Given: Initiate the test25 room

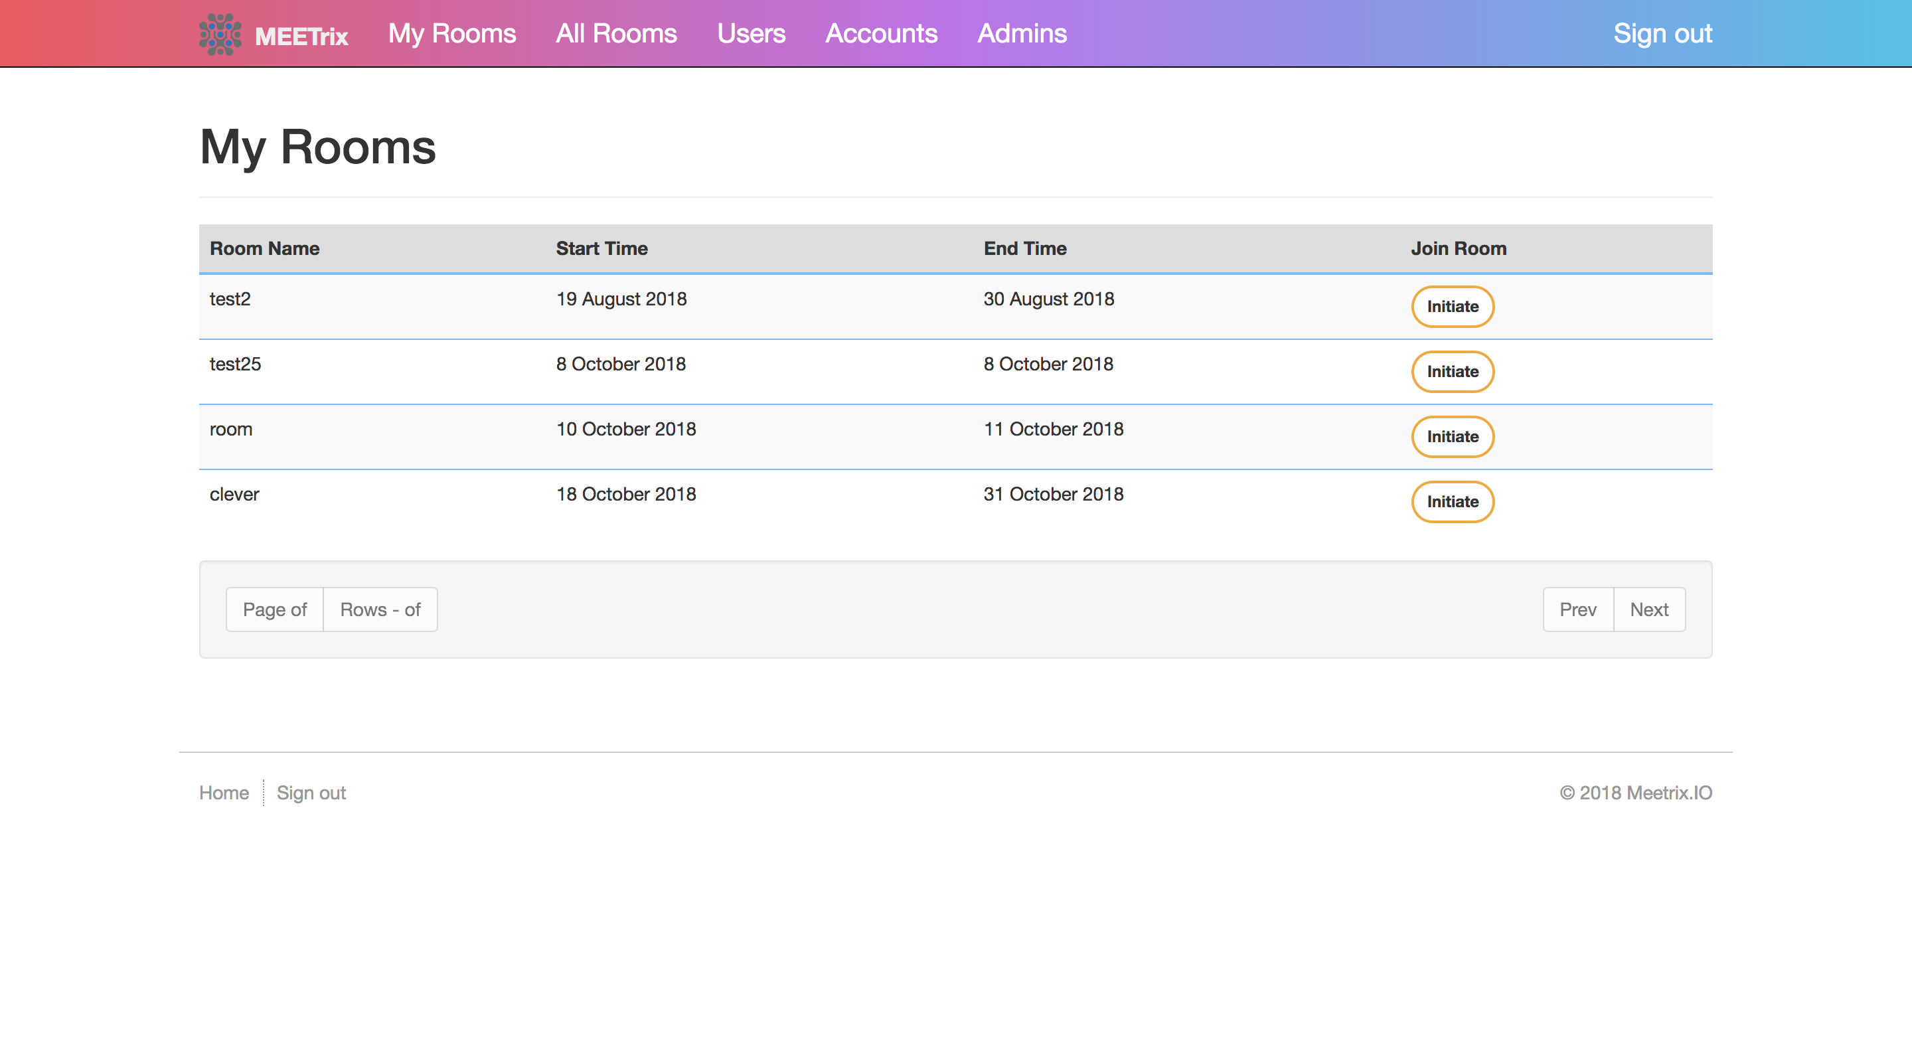Looking at the screenshot, I should click(1453, 371).
